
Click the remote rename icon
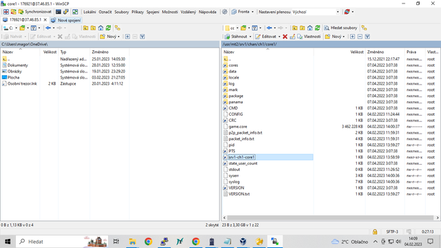click(292, 37)
